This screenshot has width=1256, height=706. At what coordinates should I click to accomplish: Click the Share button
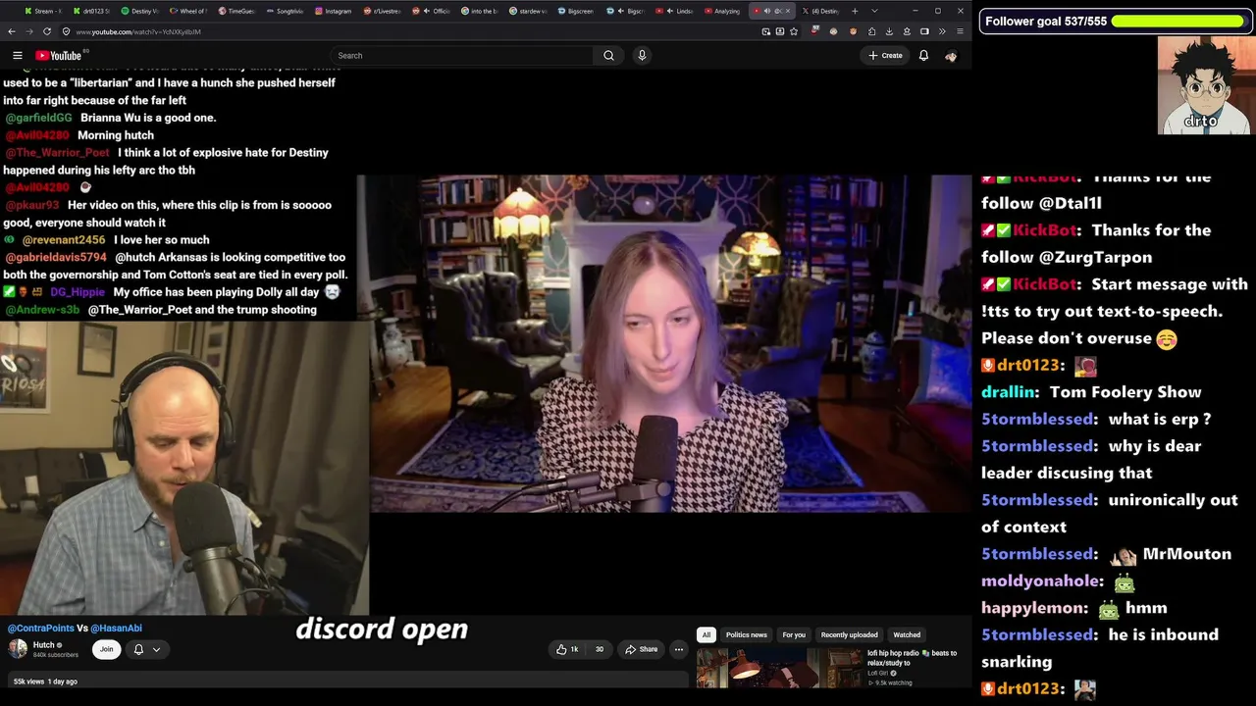pyautogui.click(x=641, y=649)
